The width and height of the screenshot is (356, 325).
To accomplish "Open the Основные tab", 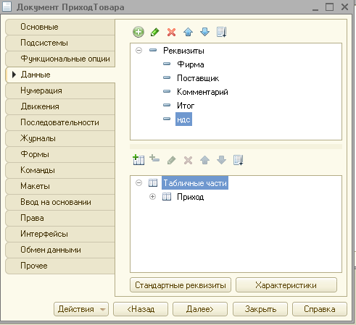I will coord(60,27).
